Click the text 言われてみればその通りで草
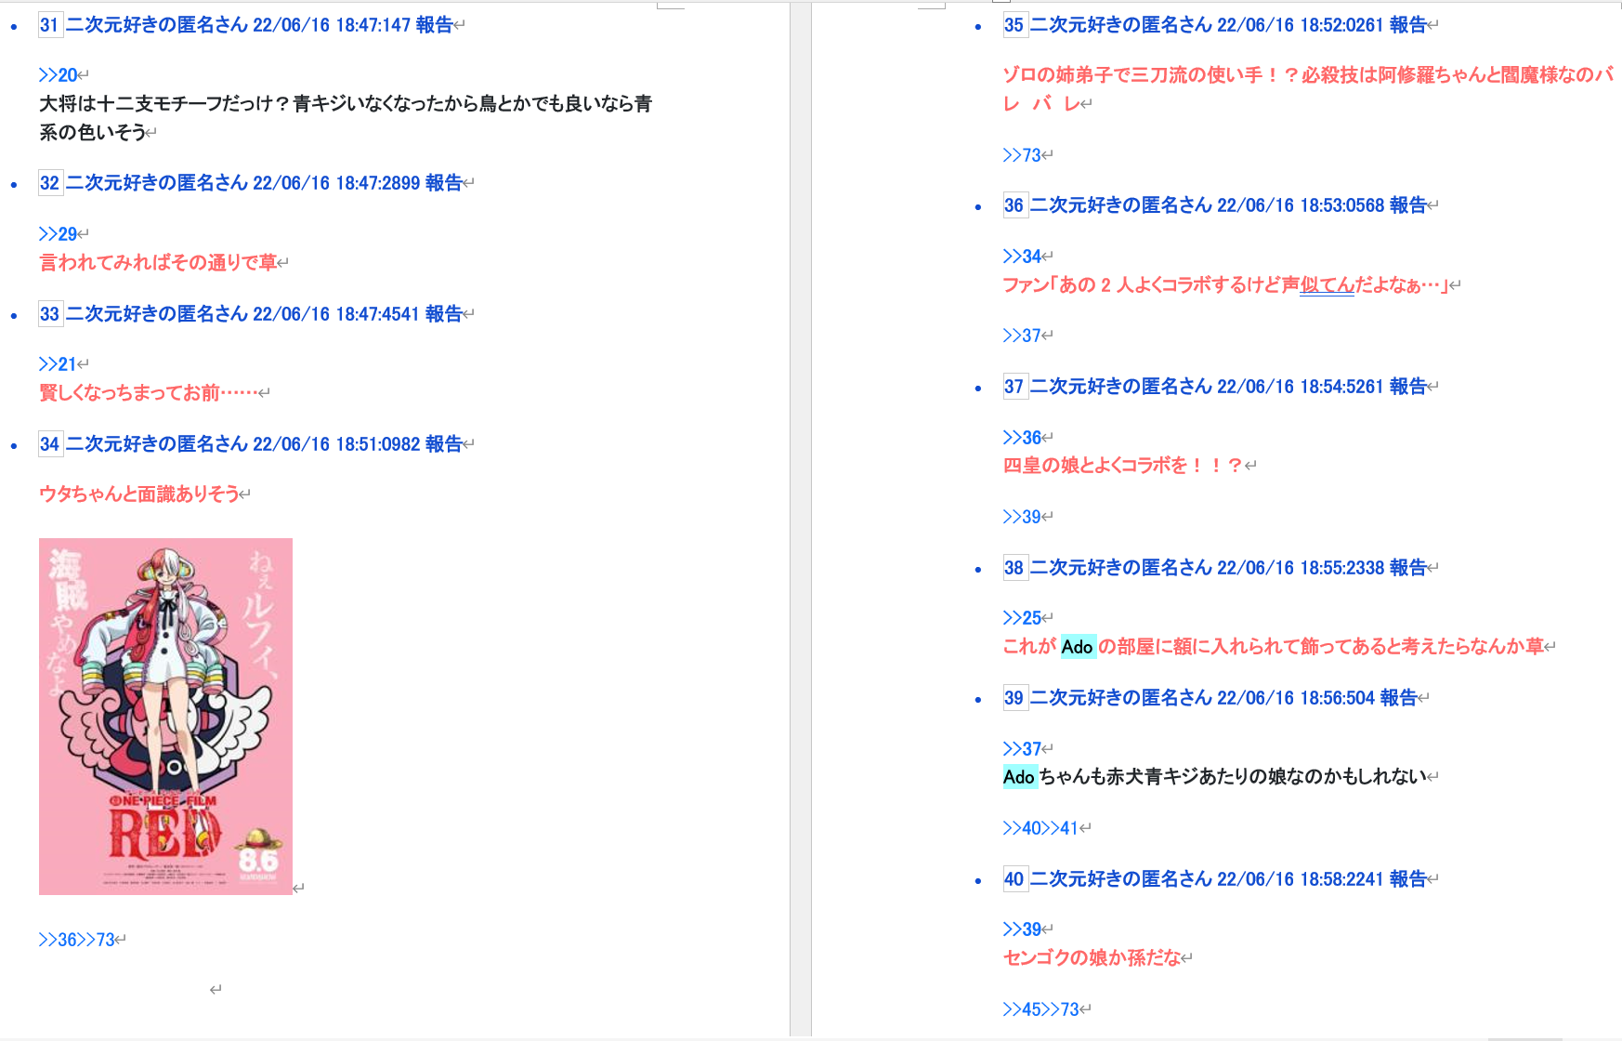 pyautogui.click(x=158, y=263)
